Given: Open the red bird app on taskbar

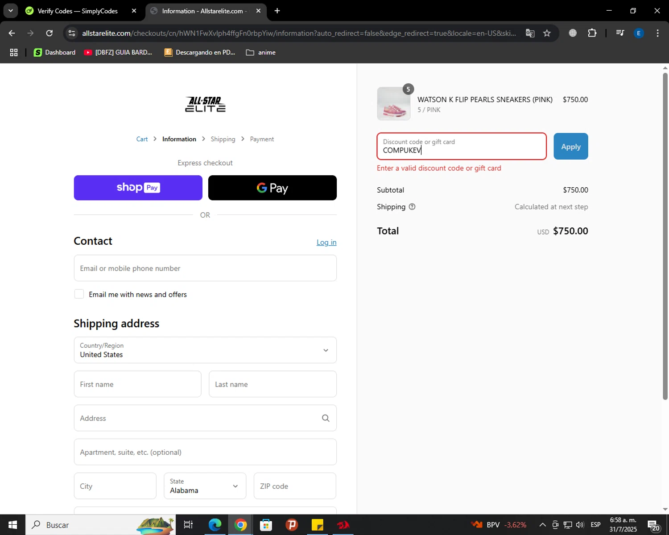Looking at the screenshot, I should click(343, 525).
